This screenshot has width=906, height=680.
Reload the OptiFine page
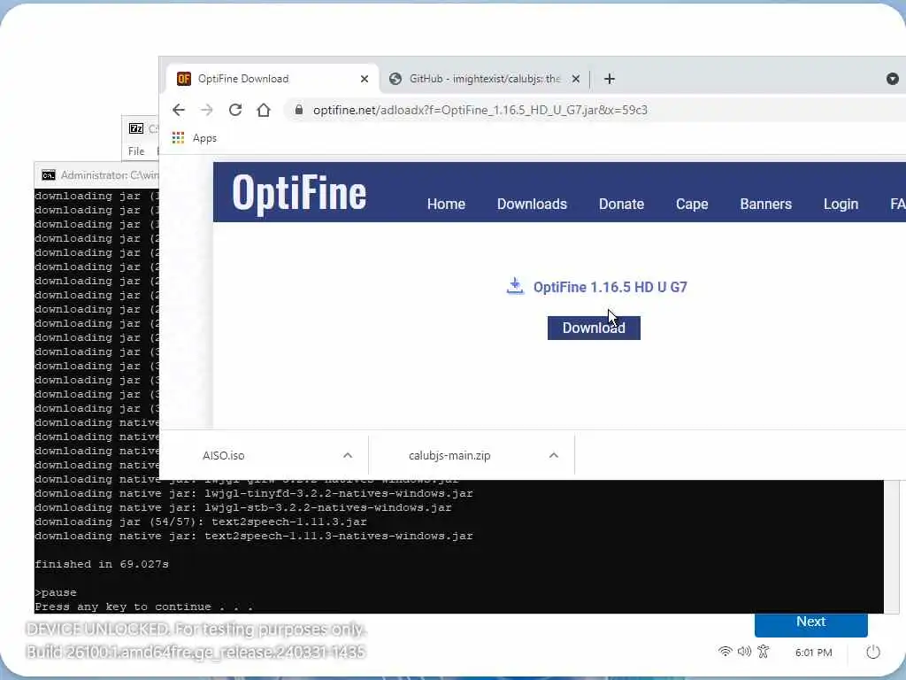coord(235,110)
